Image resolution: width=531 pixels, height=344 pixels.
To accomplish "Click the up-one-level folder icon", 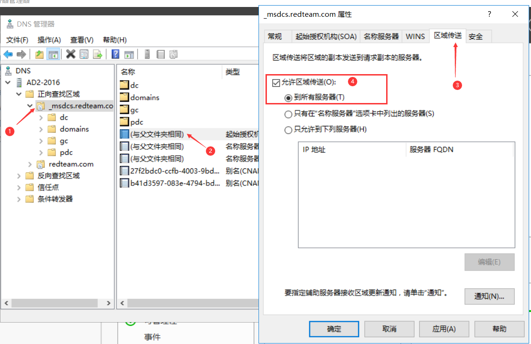I will (40, 54).
